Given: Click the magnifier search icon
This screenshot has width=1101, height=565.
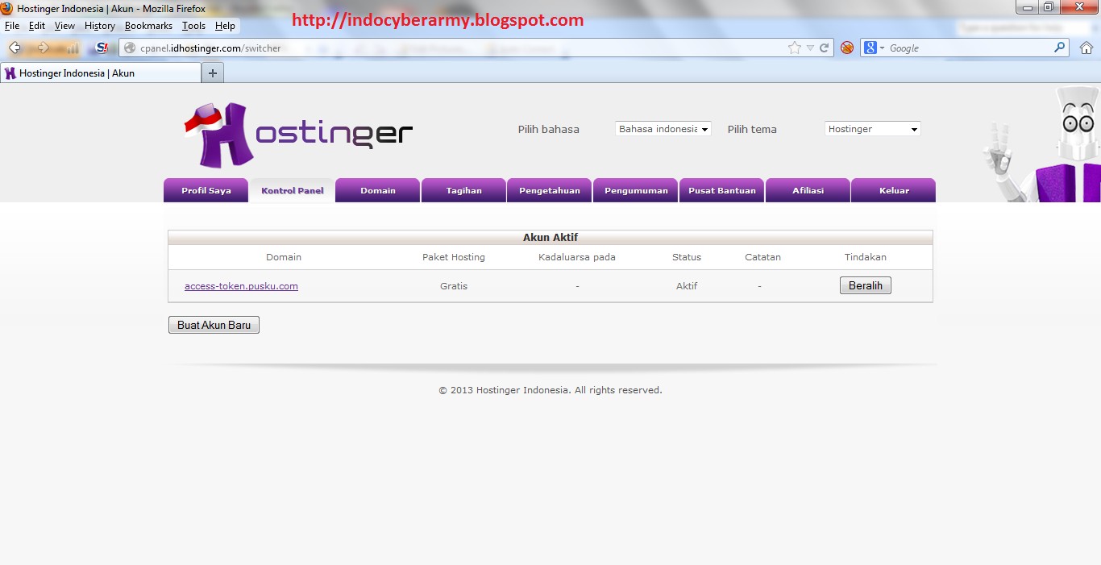Looking at the screenshot, I should pos(1060,48).
